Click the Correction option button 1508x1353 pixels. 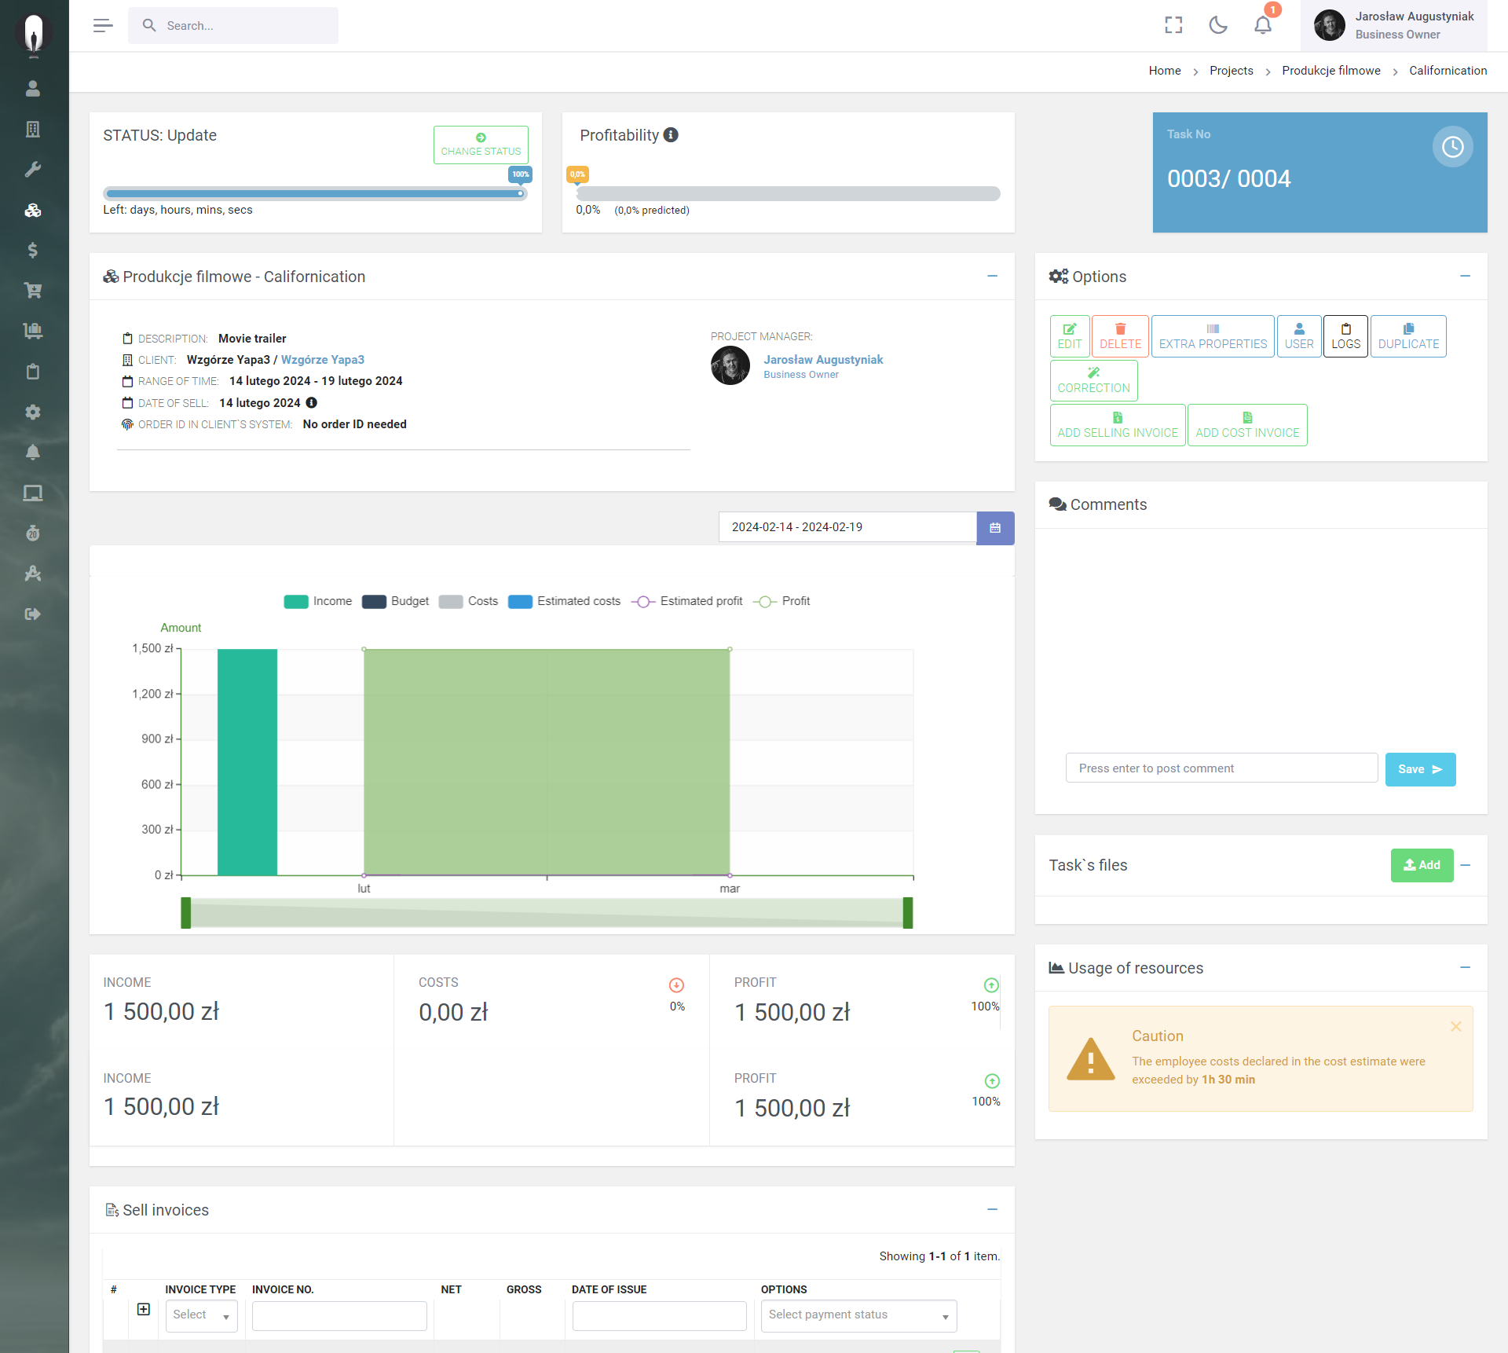[x=1094, y=380]
